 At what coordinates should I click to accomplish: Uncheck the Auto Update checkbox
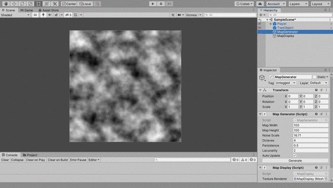(x=295, y=156)
